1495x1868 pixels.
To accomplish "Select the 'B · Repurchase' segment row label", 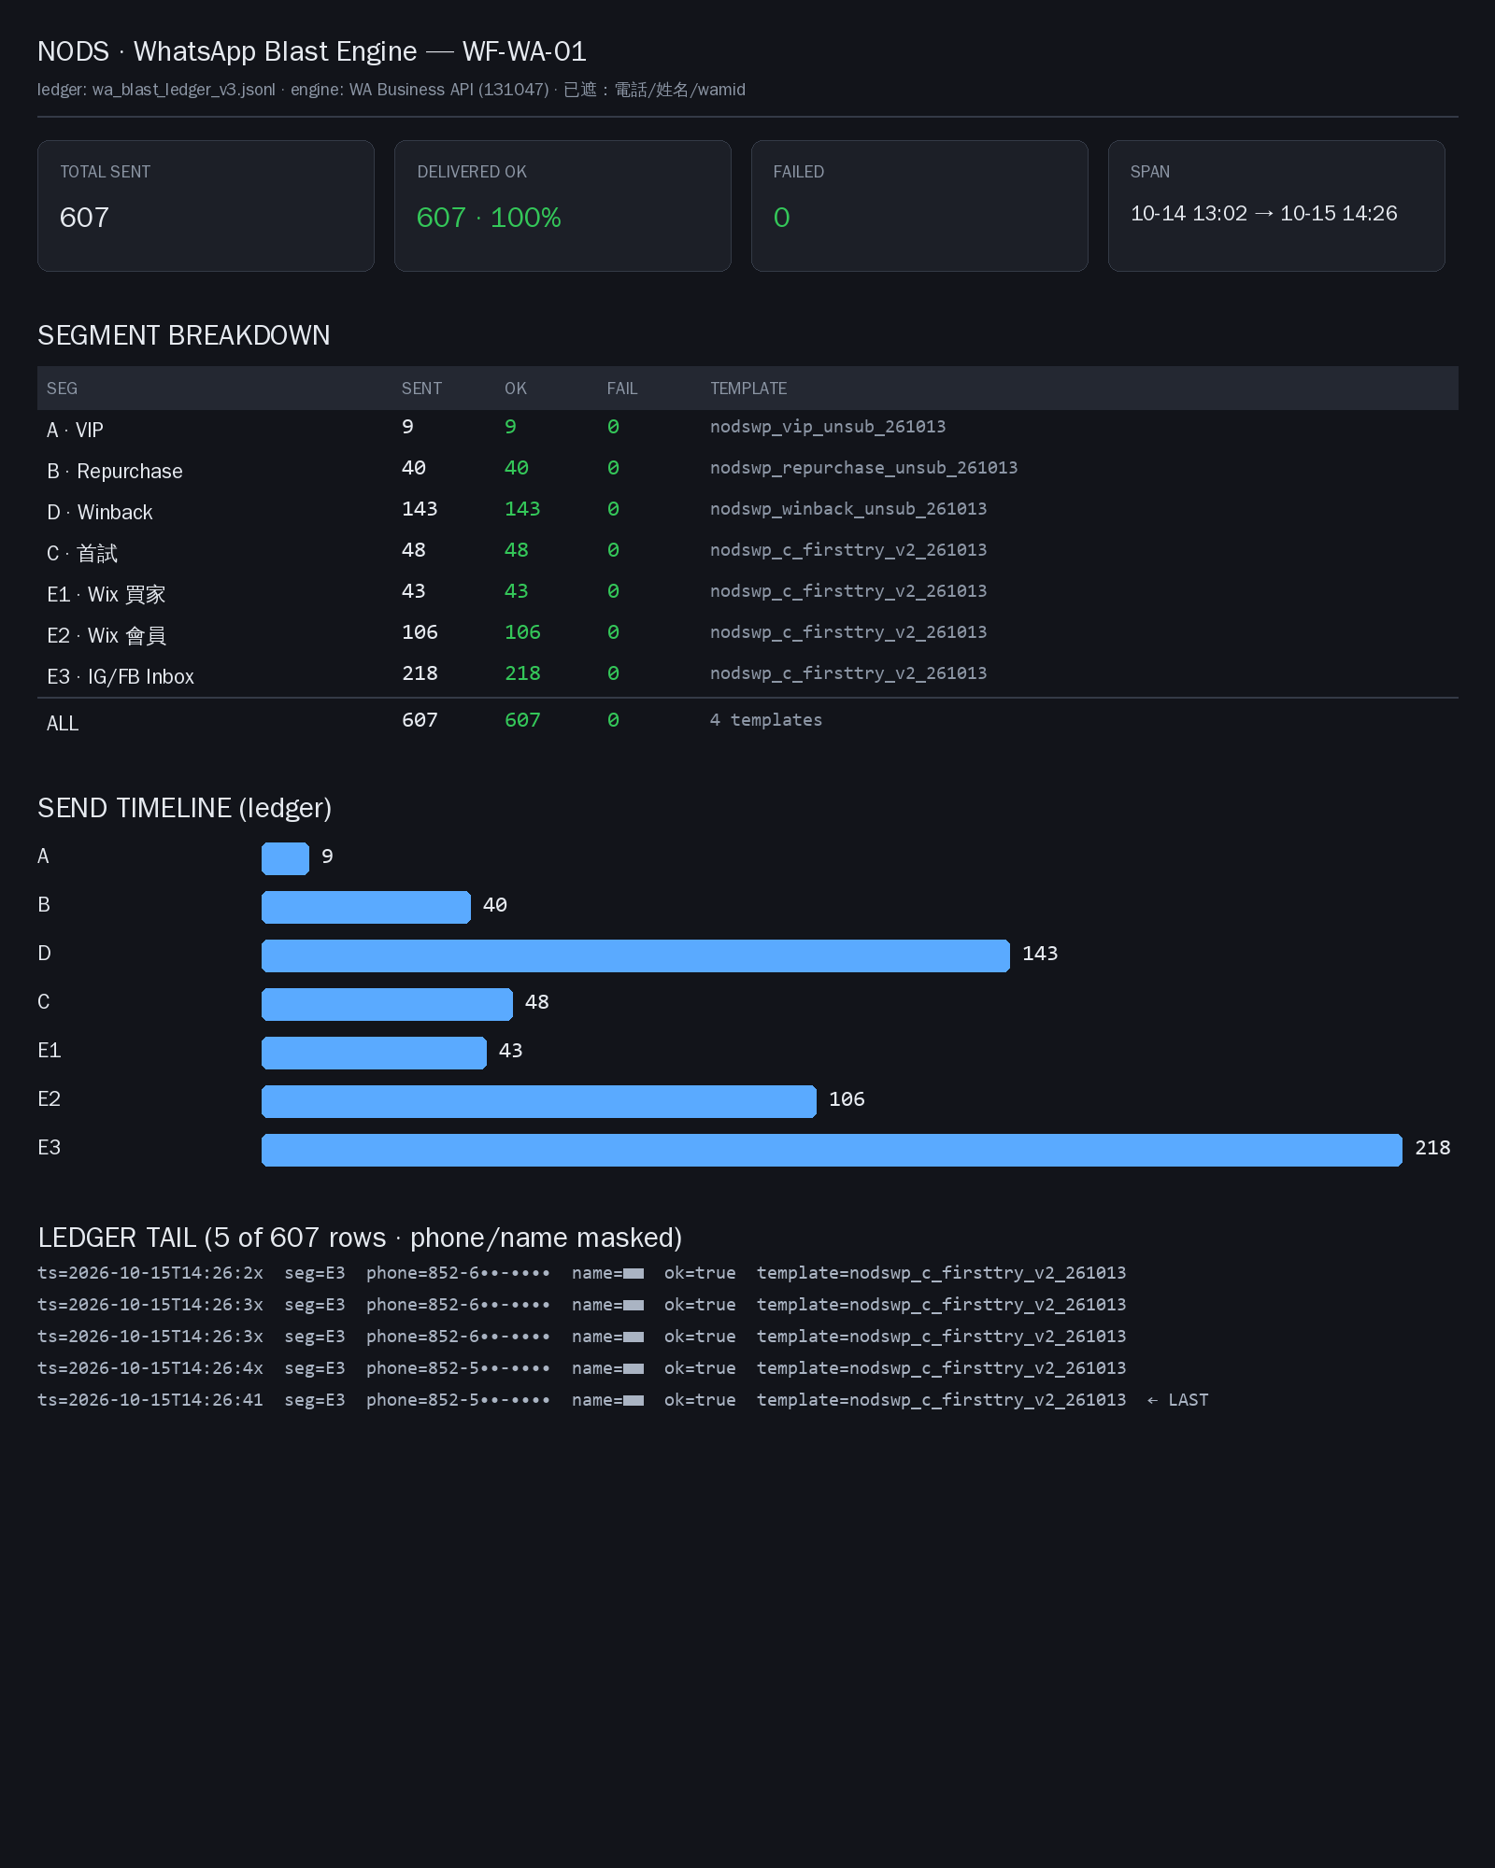I will pos(115,471).
